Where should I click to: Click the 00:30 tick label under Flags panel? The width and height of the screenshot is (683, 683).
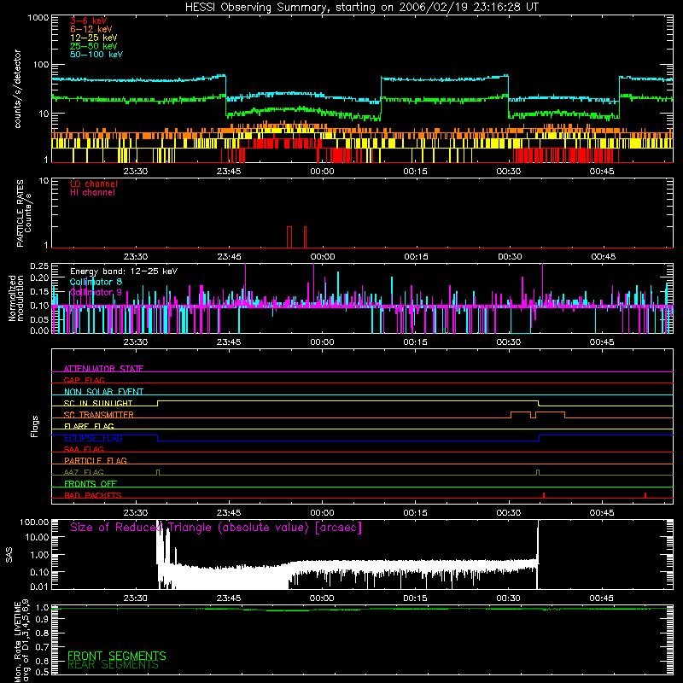coord(509,513)
